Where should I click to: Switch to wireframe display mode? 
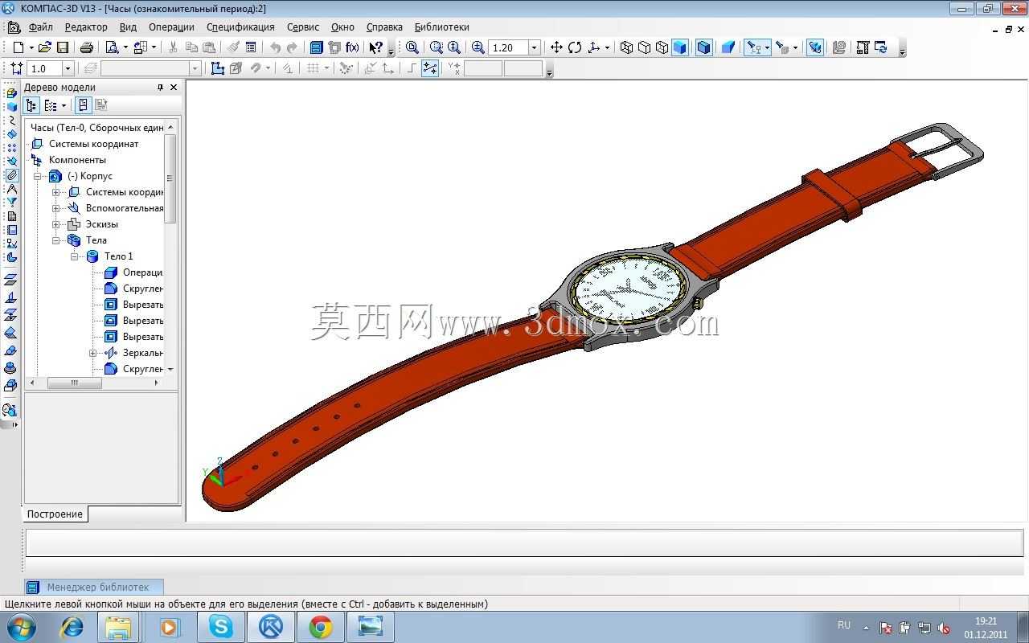tap(627, 47)
